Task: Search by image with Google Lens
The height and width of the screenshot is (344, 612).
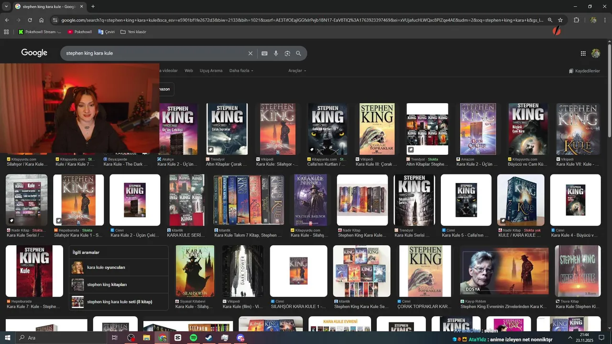Action: pos(287,54)
